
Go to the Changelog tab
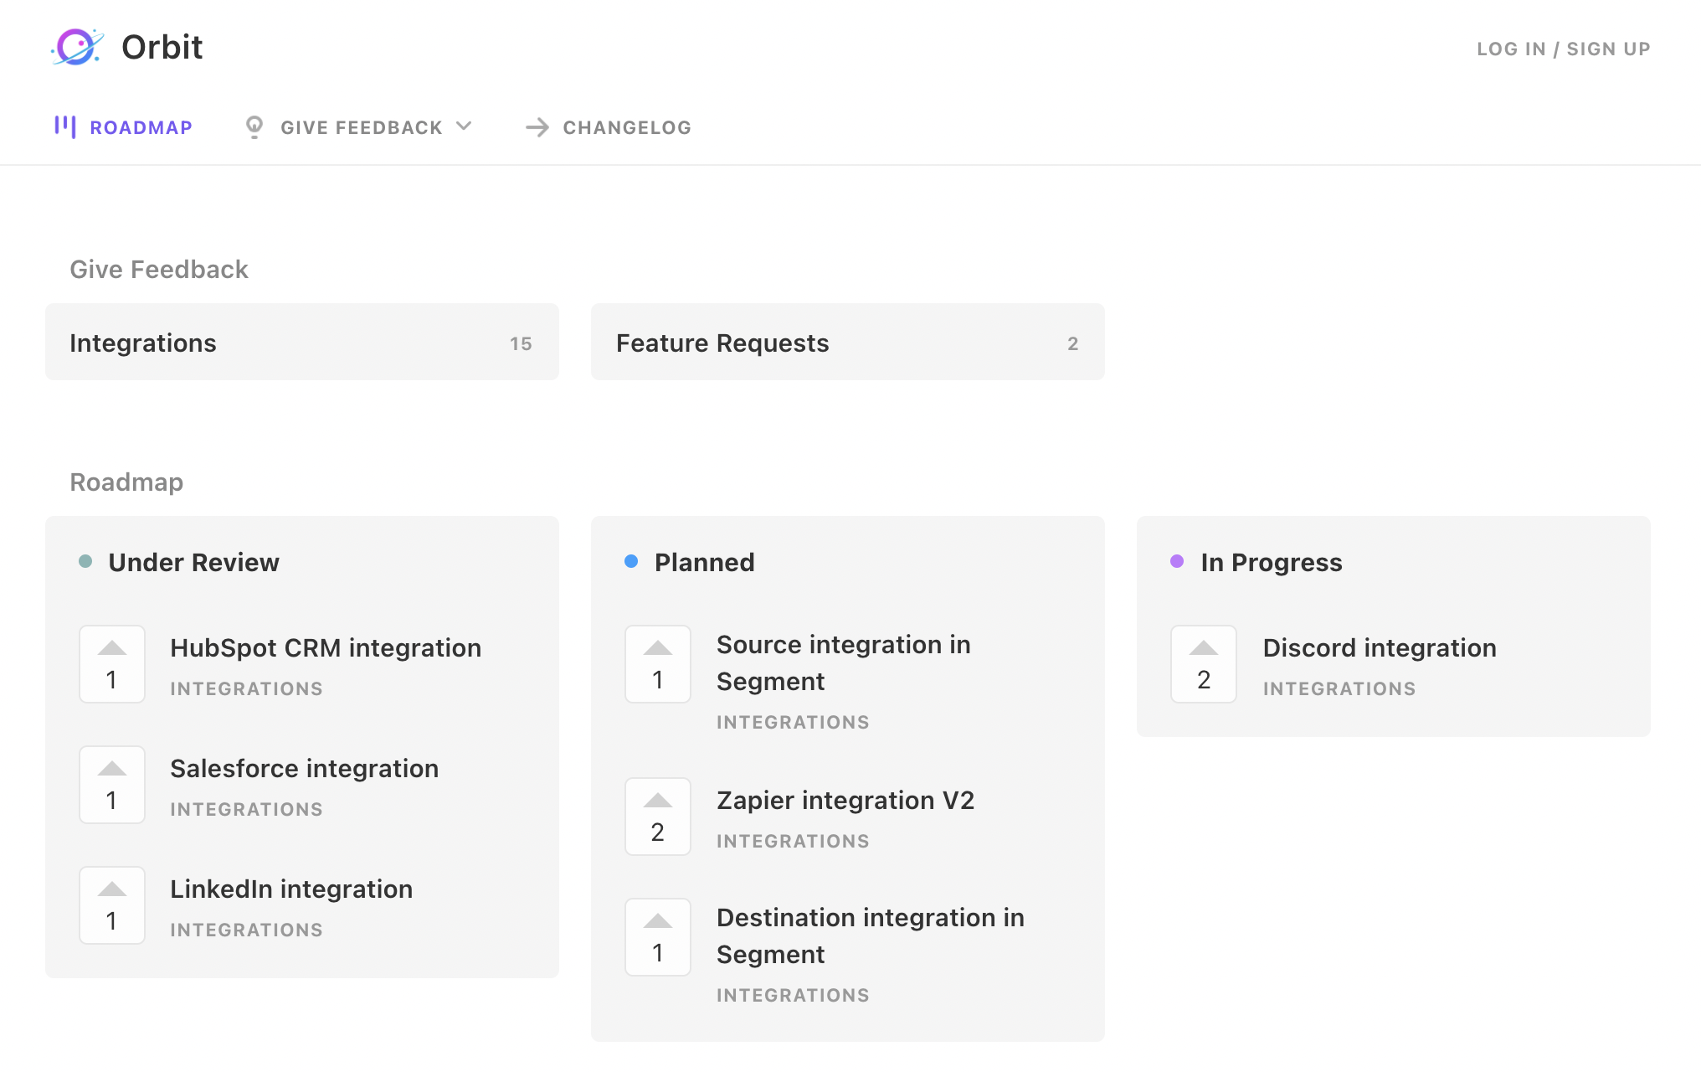tap(626, 127)
